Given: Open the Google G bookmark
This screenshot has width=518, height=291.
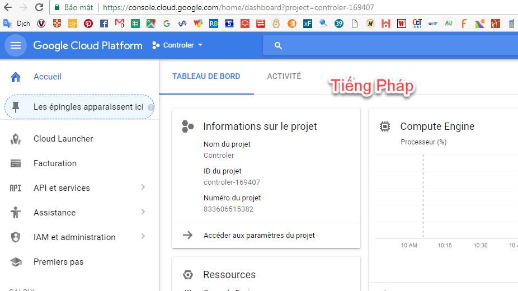Looking at the screenshot, I should [167, 24].
